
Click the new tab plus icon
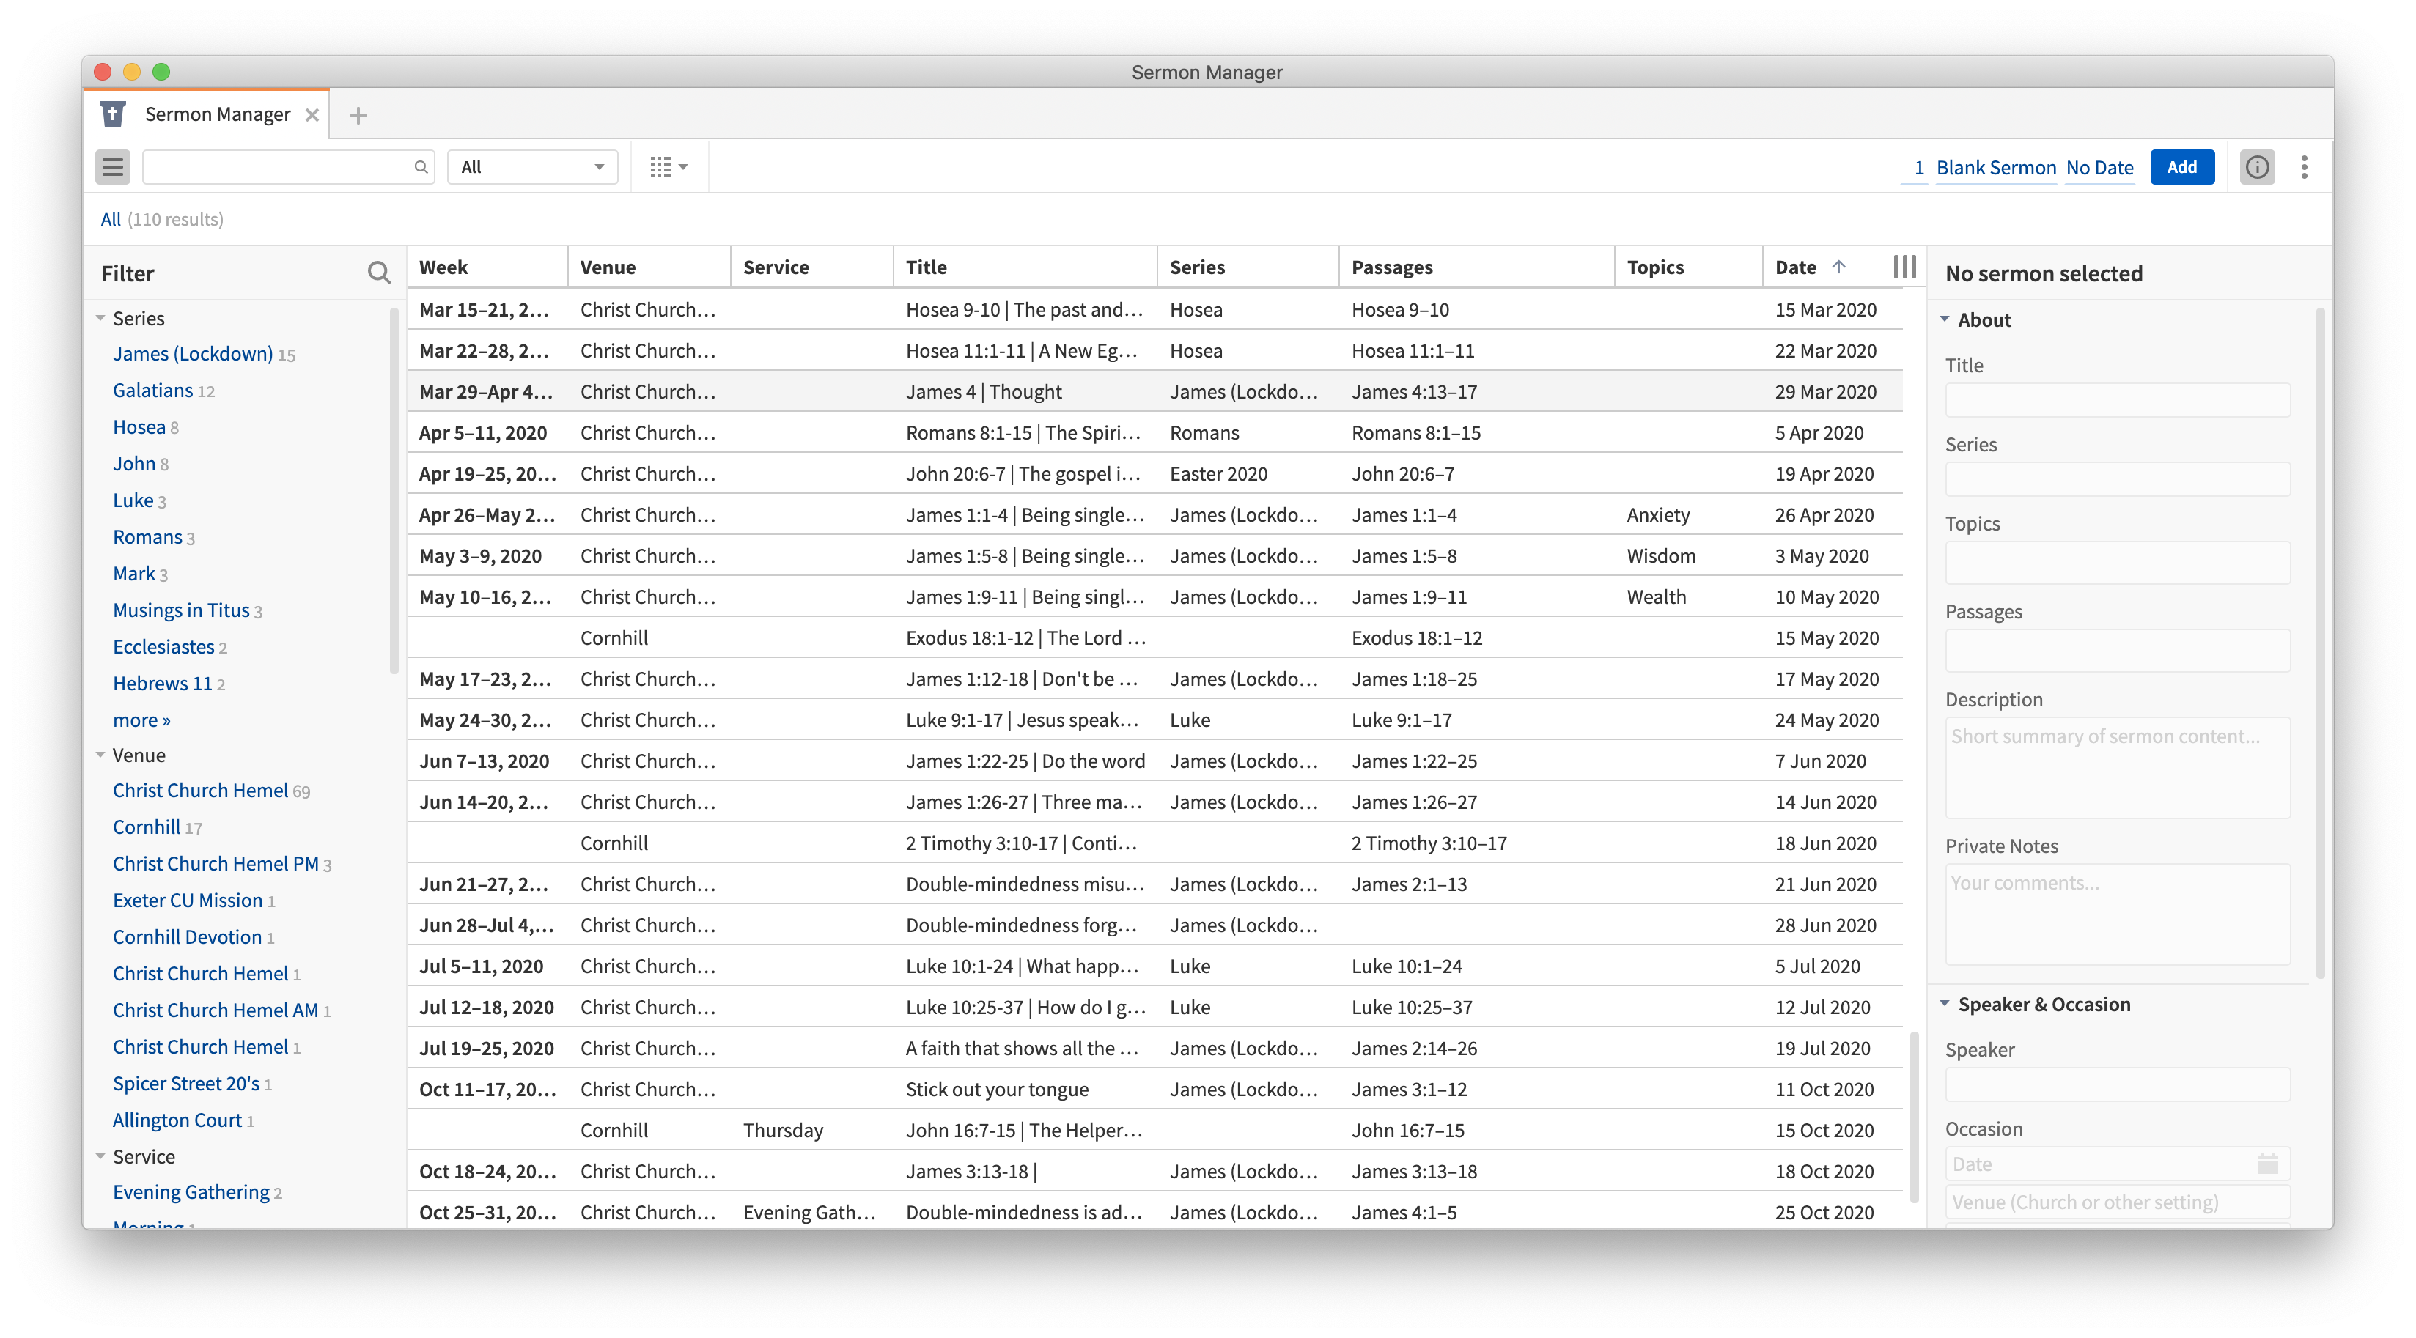click(357, 115)
